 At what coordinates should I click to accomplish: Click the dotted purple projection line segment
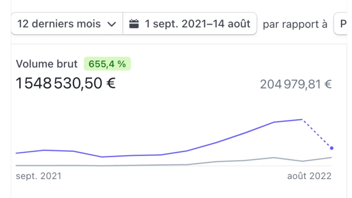tap(317, 134)
